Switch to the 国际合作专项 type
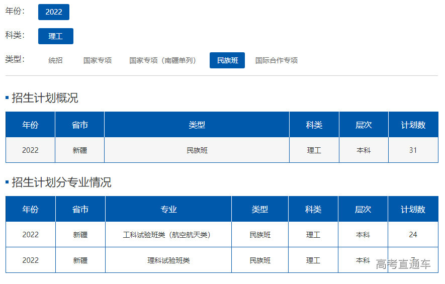This screenshot has height=284, width=445. coord(277,60)
